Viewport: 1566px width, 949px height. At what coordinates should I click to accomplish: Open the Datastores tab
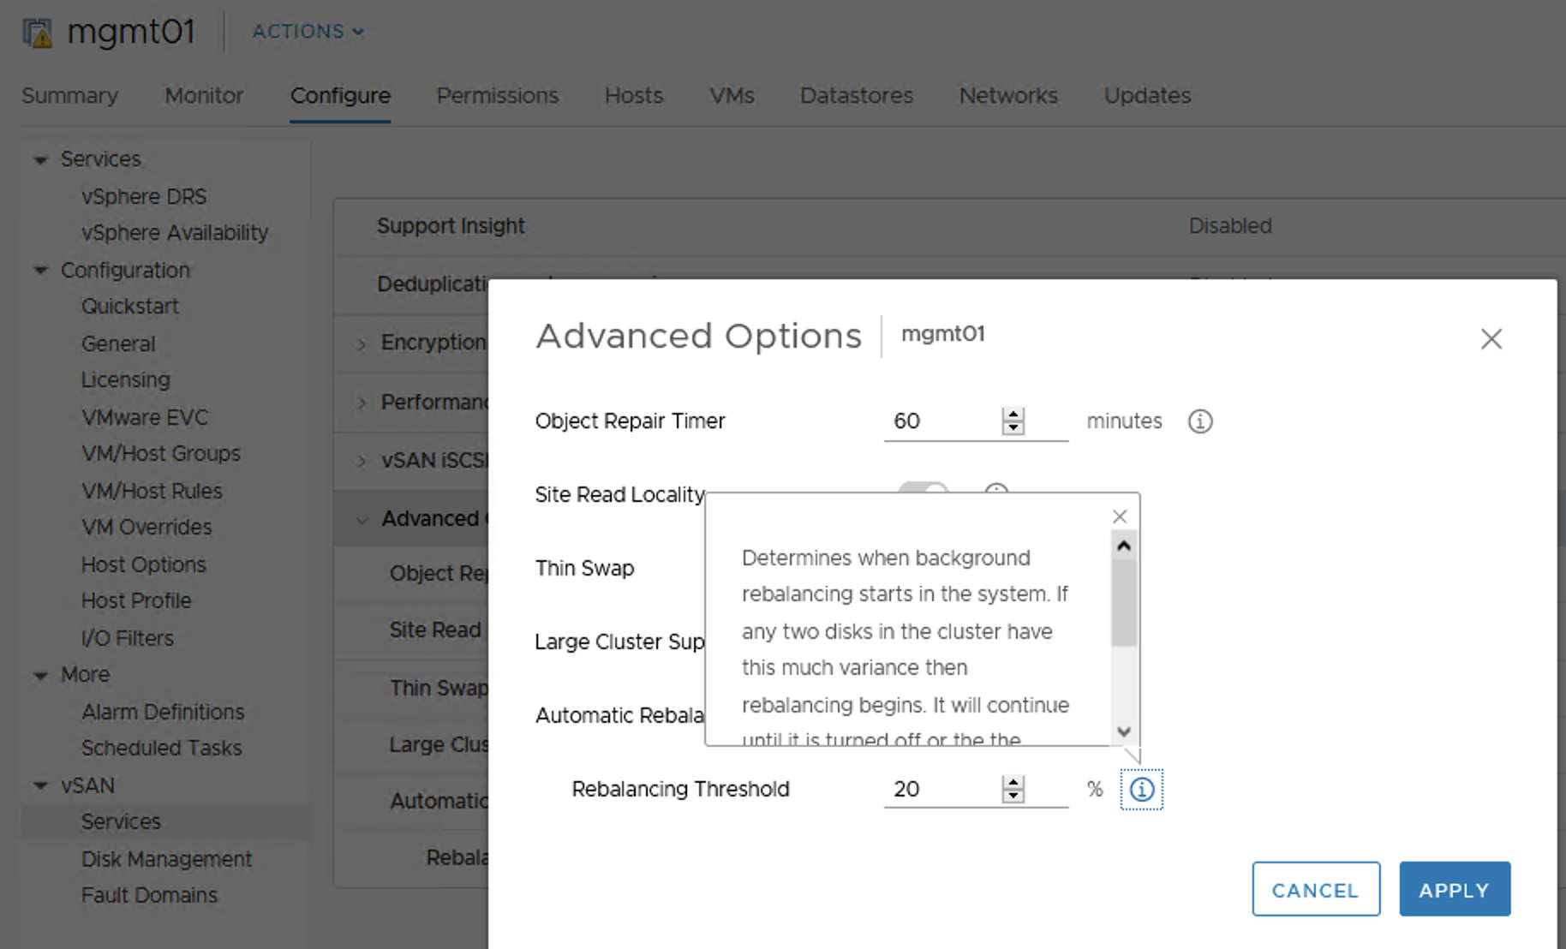point(857,95)
